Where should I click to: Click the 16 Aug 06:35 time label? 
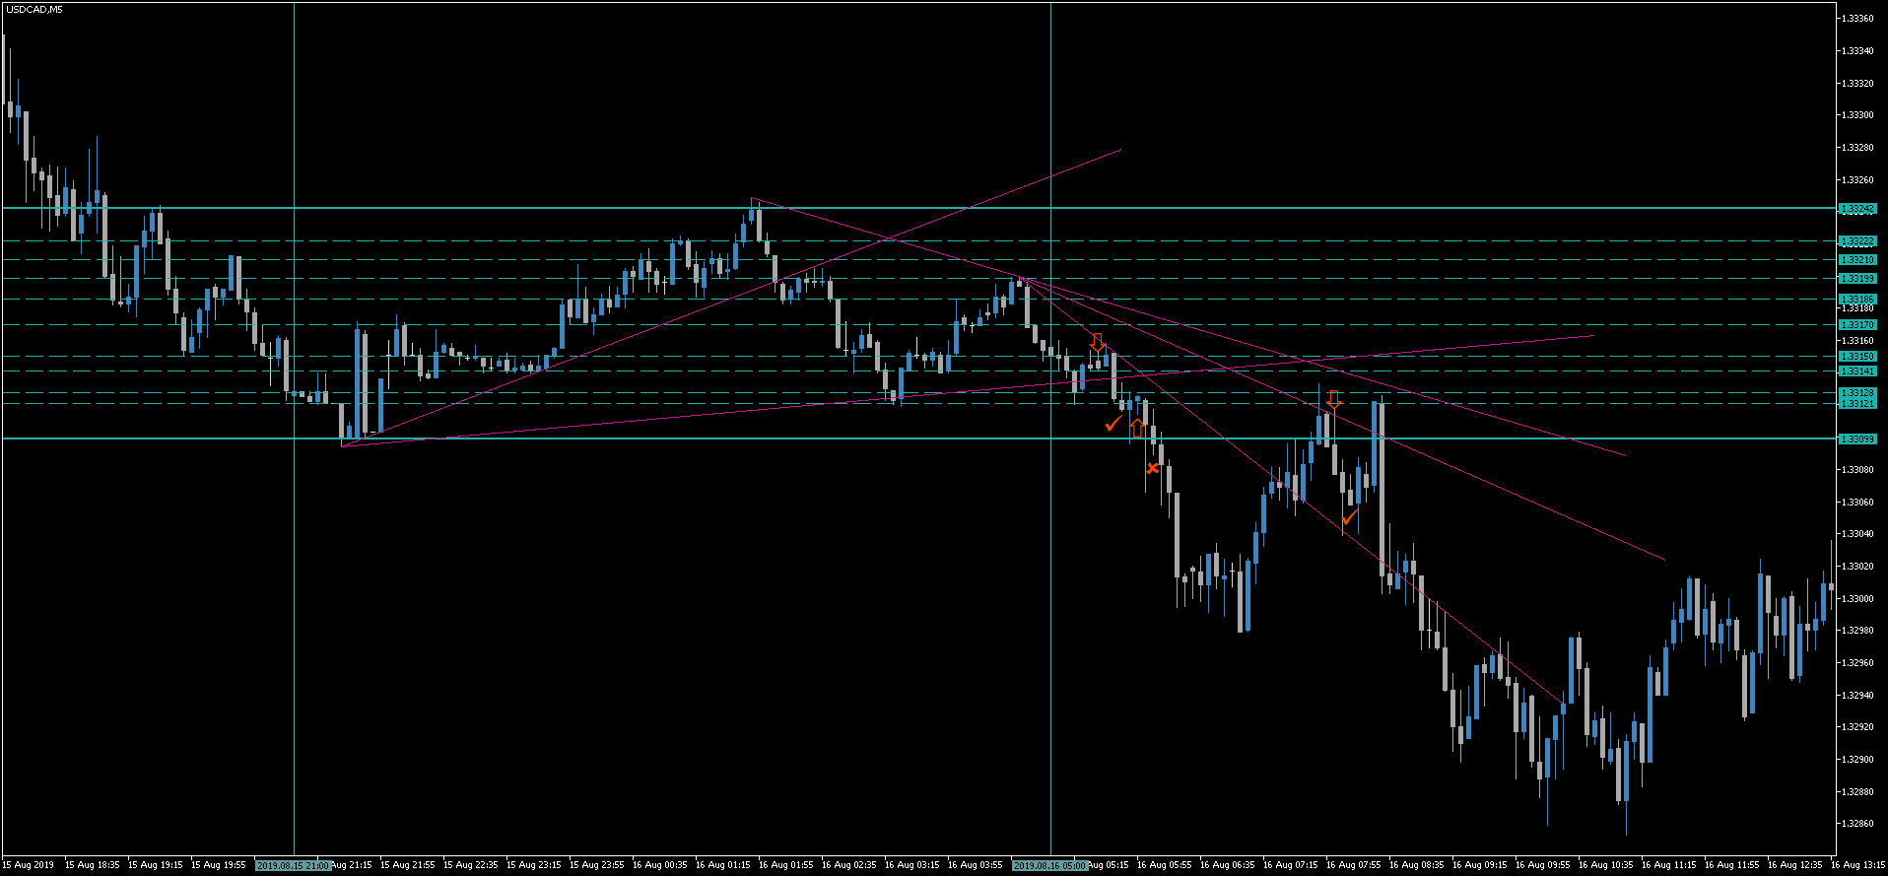click(1228, 865)
